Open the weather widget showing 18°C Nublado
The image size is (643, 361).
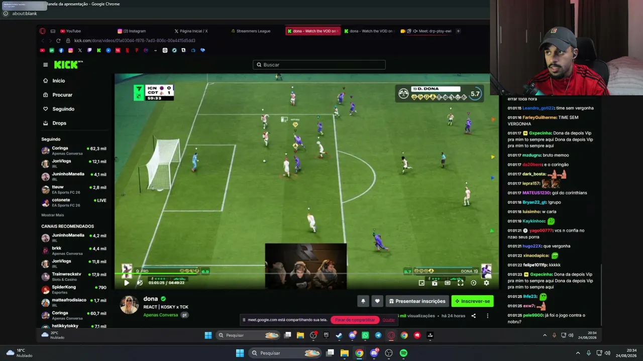point(19,353)
